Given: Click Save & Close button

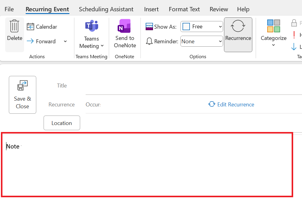Looking at the screenshot, I should [x=23, y=95].
